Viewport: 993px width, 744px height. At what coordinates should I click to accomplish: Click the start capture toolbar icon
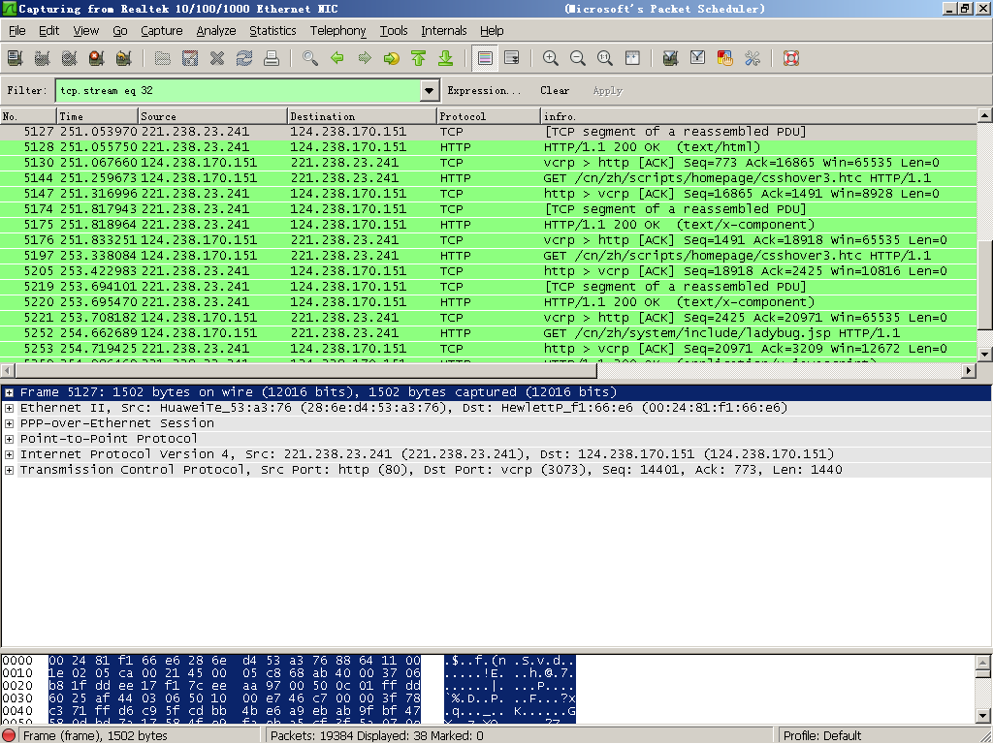click(70, 58)
